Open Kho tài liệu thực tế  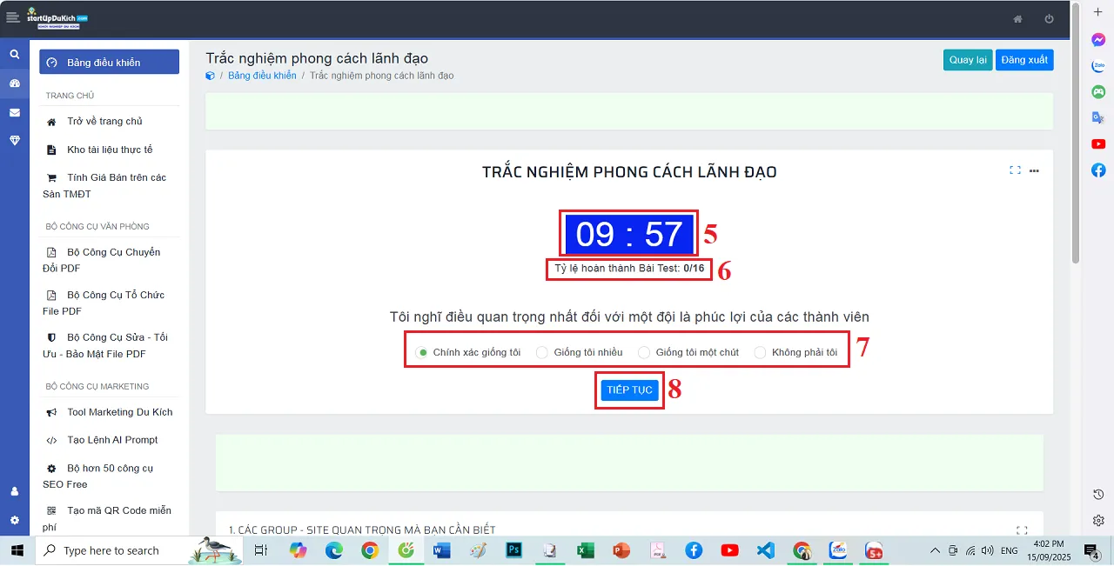point(109,150)
